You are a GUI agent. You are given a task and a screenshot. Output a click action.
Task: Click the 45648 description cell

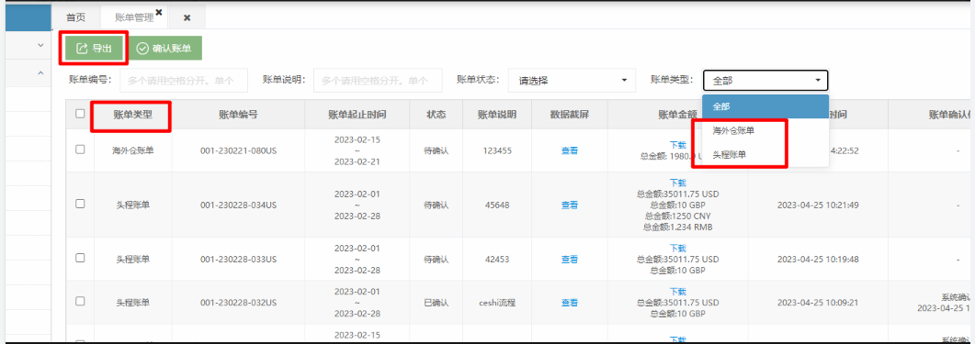pyautogui.click(x=497, y=205)
